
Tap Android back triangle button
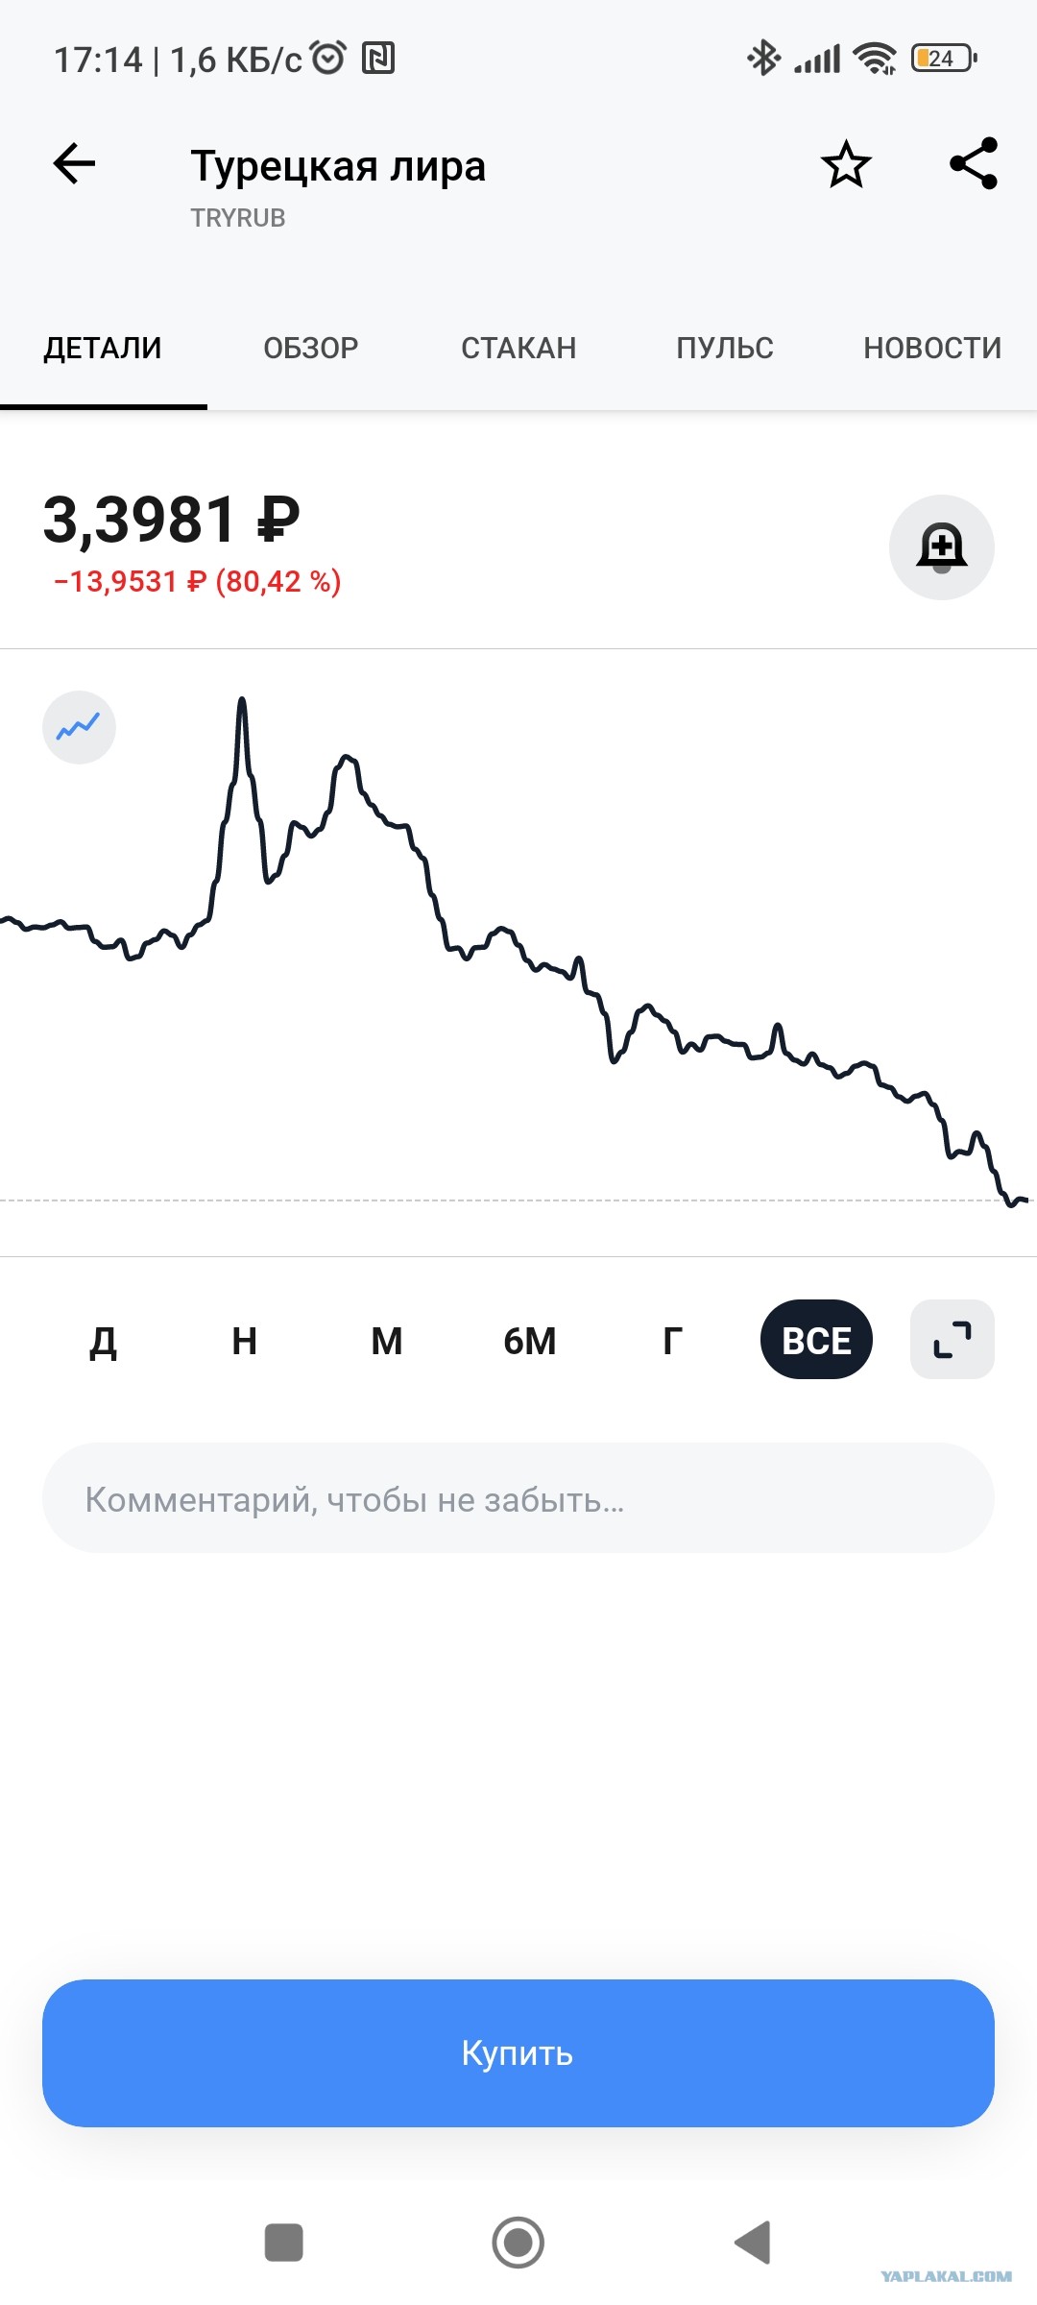753,2243
